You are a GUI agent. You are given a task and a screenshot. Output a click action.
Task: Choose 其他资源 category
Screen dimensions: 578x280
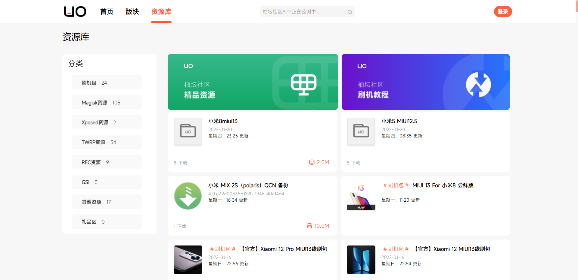(107, 202)
